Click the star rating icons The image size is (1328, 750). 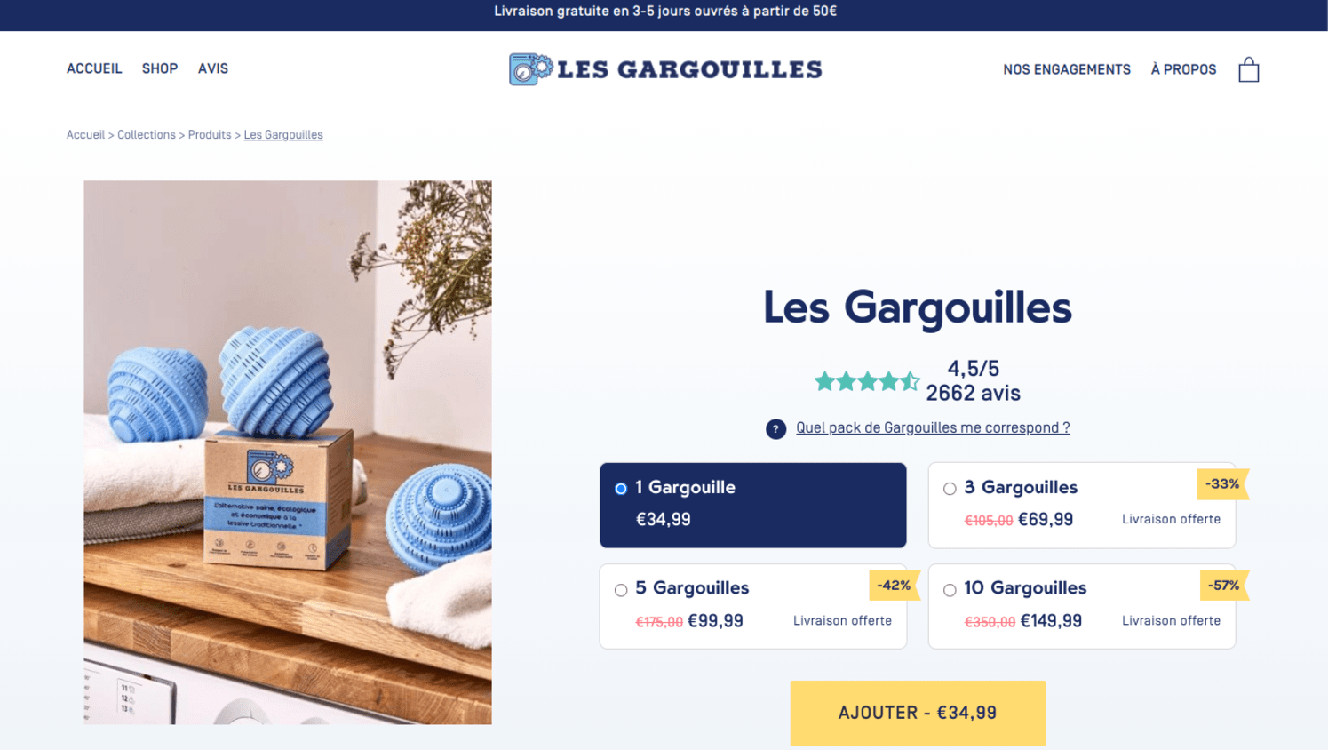pyautogui.click(x=866, y=381)
